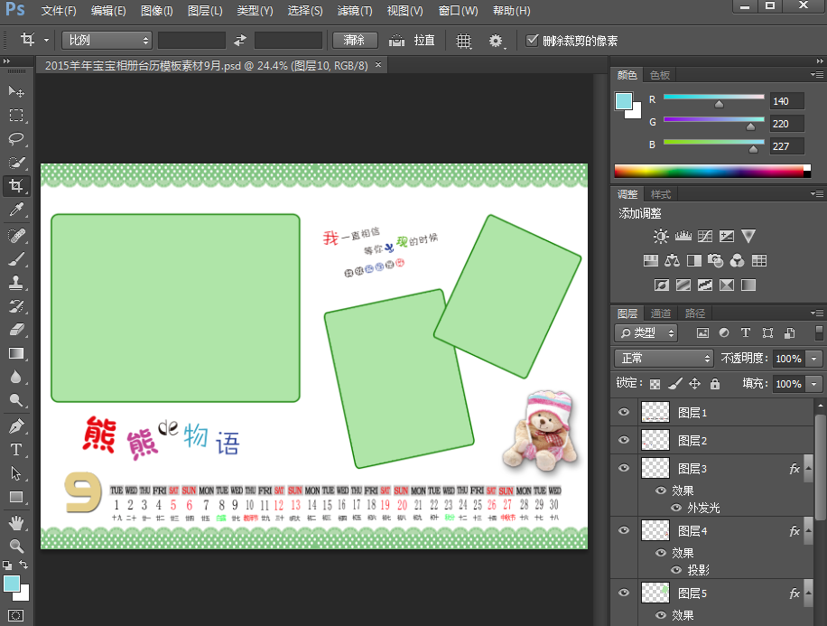Click the Brightness/Contrast adjustment icon
827x626 pixels.
coord(660,236)
